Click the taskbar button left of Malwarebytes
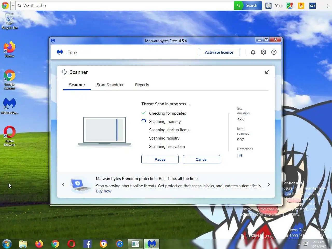Viewport: 332px width, 249px height. (x=135, y=244)
